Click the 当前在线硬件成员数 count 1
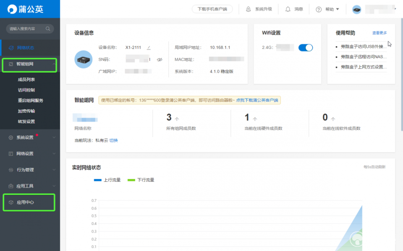 [247, 118]
